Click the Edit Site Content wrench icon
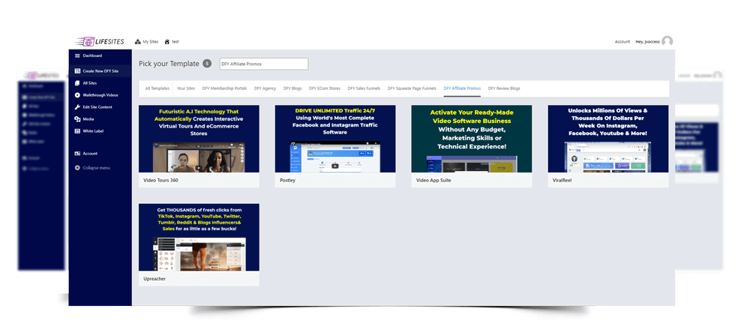 point(77,106)
